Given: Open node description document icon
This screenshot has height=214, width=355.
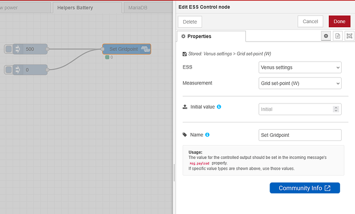Looking at the screenshot, I should coord(338,36).
